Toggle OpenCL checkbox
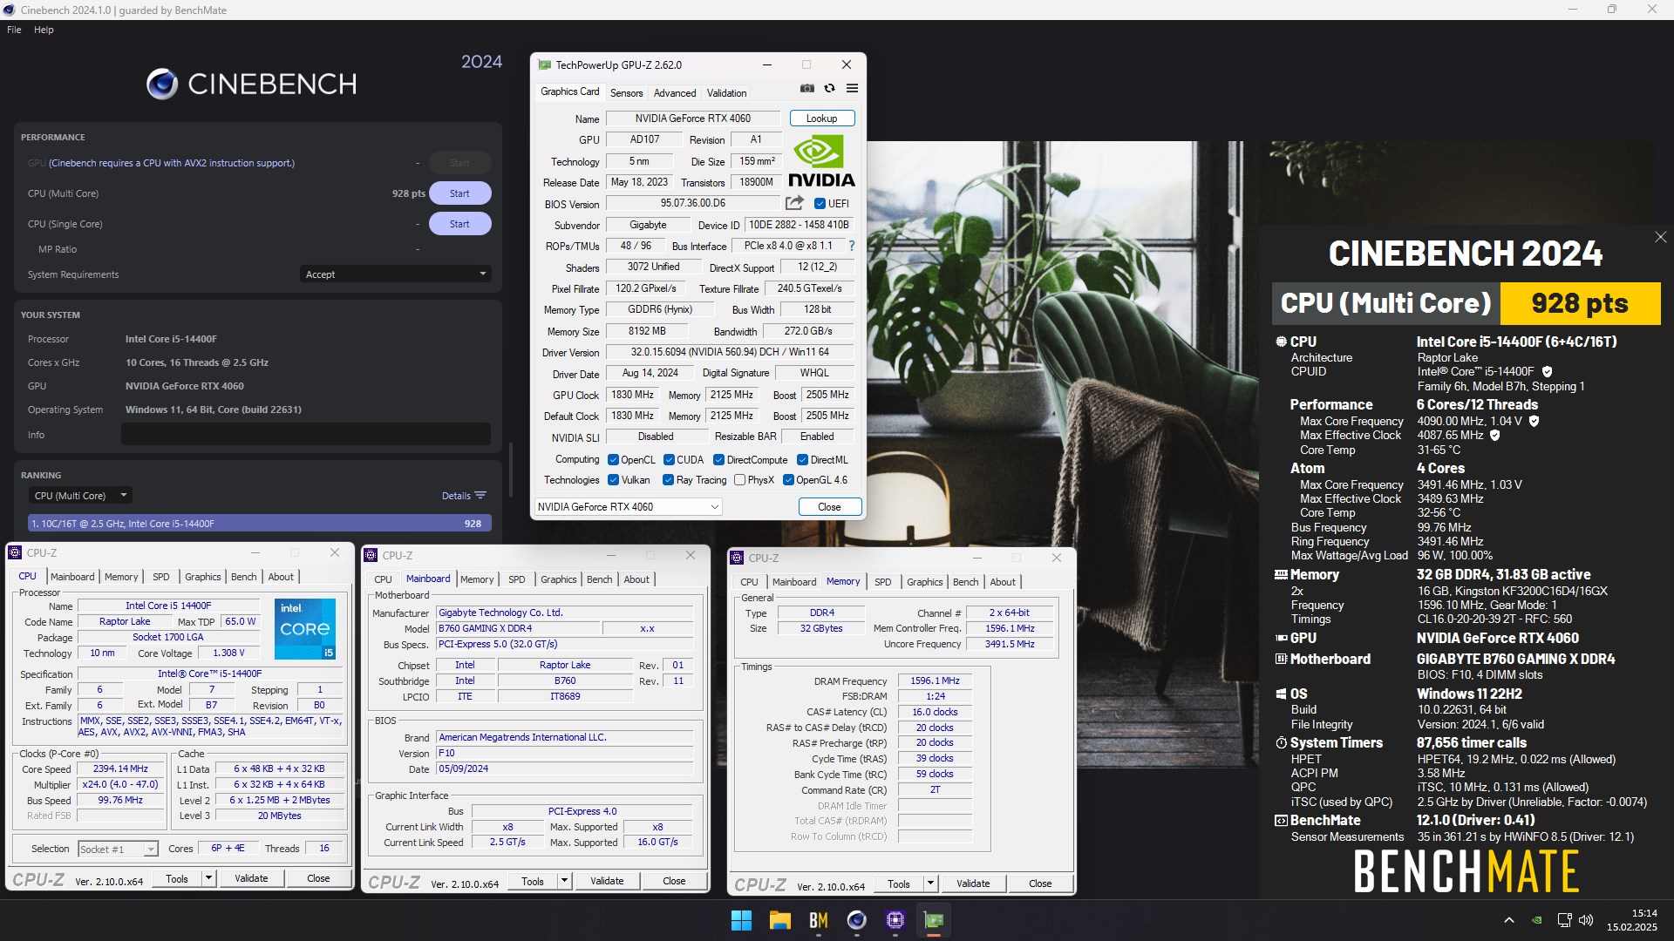The image size is (1674, 941). click(x=613, y=460)
